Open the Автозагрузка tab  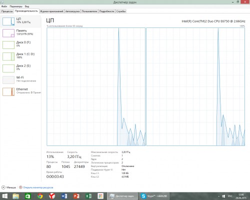click(x=72, y=11)
